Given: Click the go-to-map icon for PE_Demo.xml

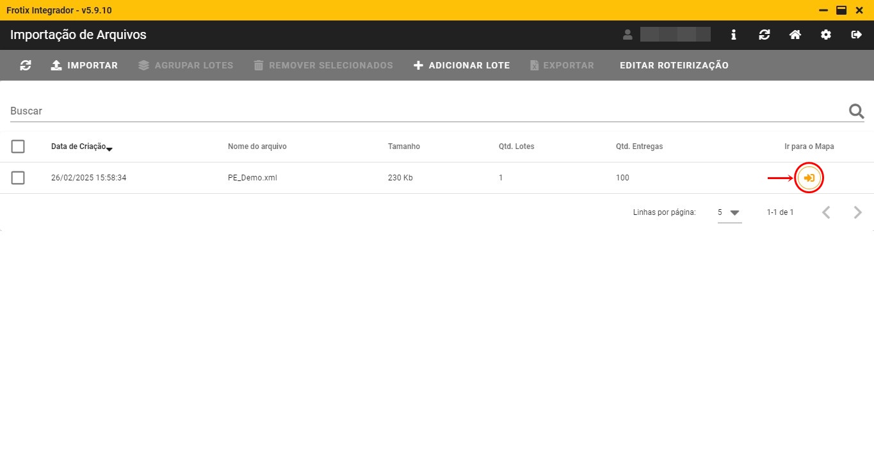Looking at the screenshot, I should point(809,178).
